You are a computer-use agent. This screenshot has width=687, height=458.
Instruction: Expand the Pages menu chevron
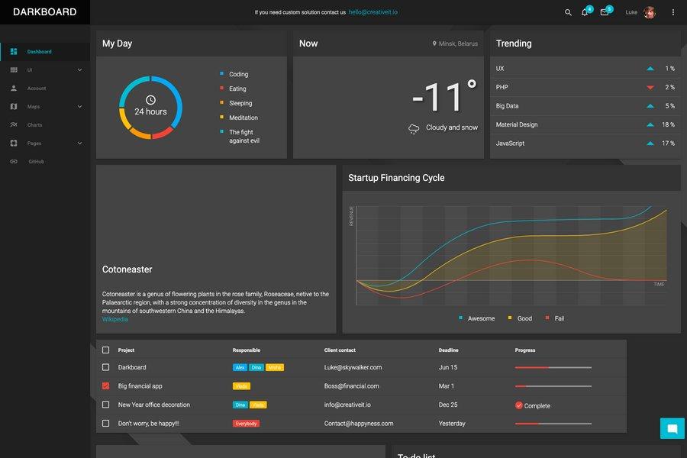tap(79, 143)
